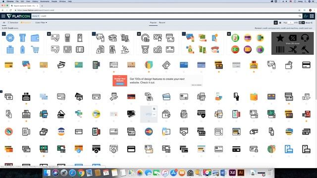Select the colorful shield with cards icon
Image resolution: width=317 pixels, height=178 pixels.
pos(149,65)
